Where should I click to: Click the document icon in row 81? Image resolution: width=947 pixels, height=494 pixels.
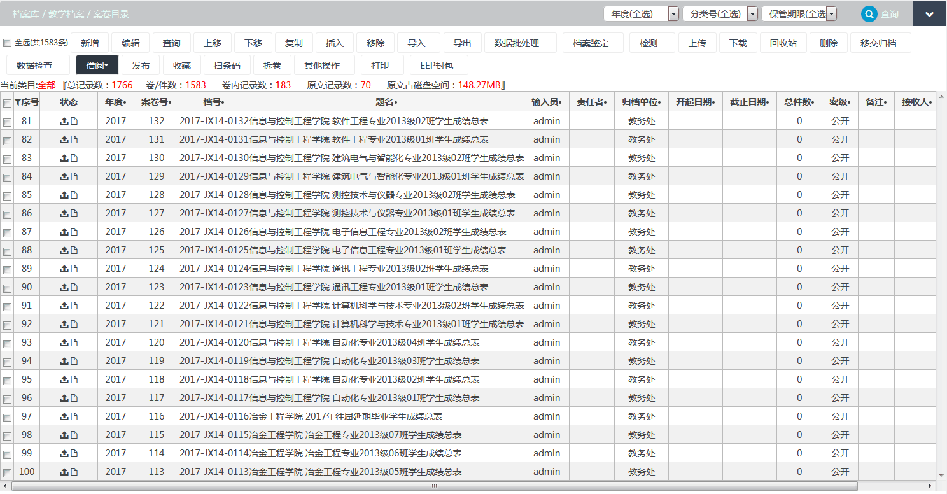(x=74, y=121)
